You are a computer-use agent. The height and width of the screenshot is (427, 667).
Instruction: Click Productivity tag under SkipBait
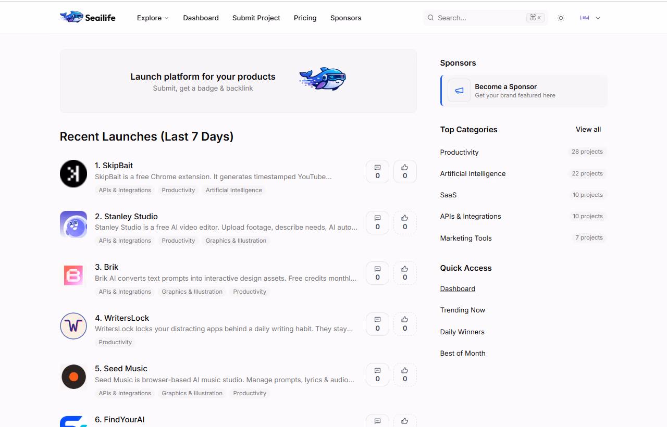[178, 190]
